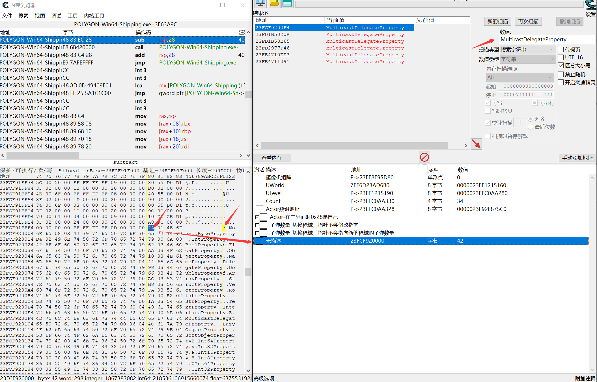Click the 先前值 column header
597x382 pixels.
click(442, 20)
